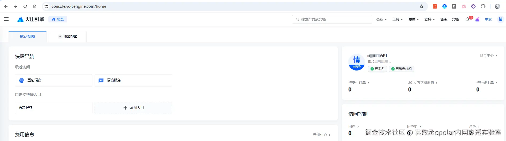Bookmark this page with the star icon
506x141 pixels.
pos(422,6)
